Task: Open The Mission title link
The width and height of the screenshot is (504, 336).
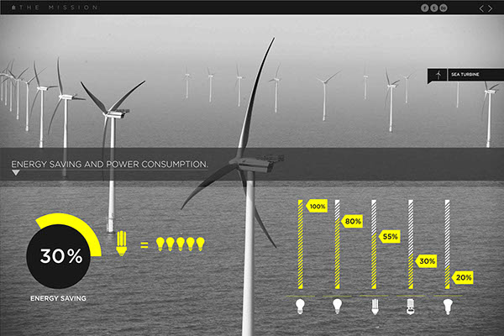Action: tap(59, 8)
